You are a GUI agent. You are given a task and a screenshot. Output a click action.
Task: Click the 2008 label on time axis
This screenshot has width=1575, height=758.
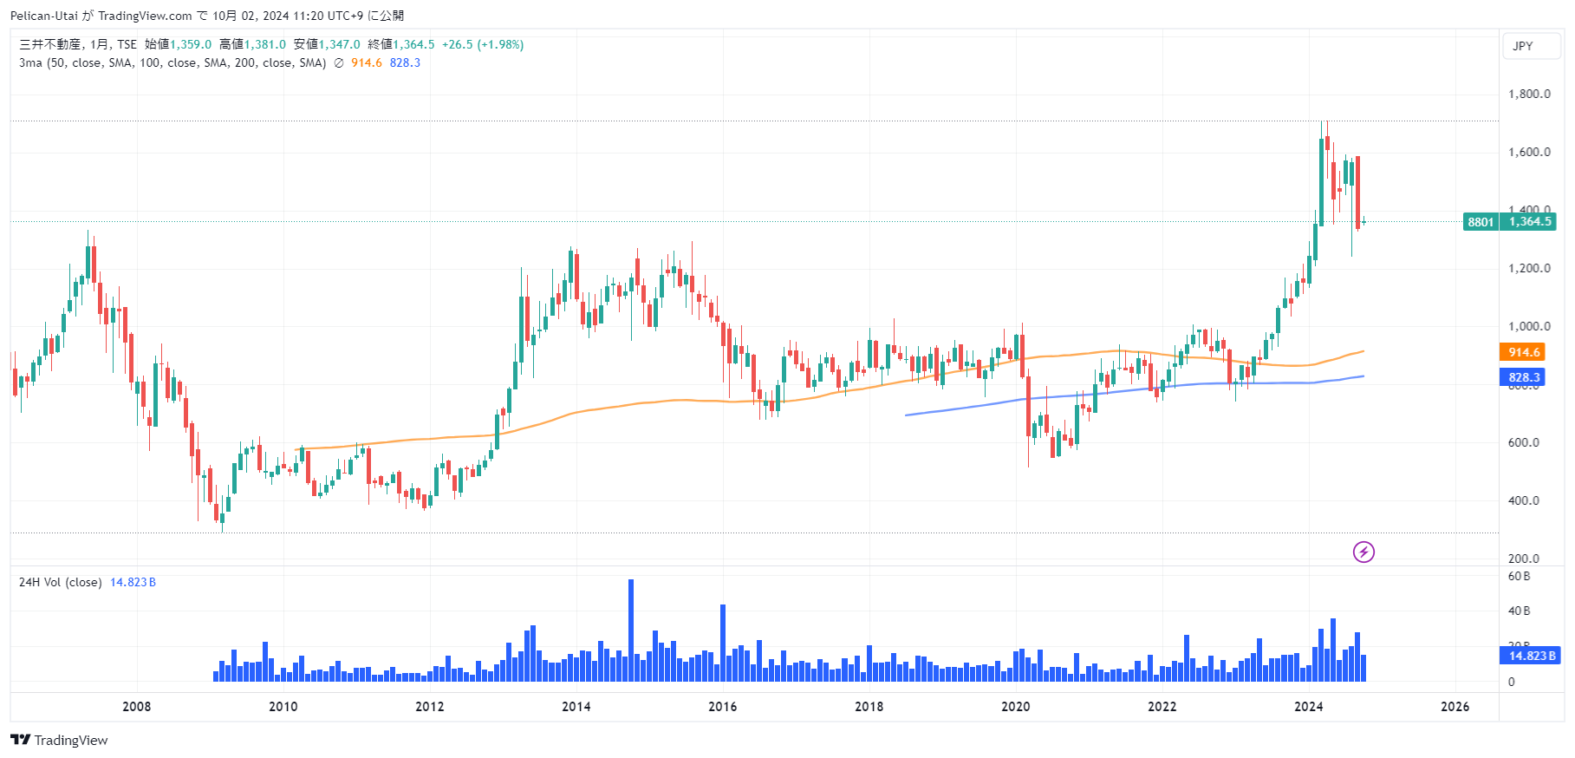137,706
